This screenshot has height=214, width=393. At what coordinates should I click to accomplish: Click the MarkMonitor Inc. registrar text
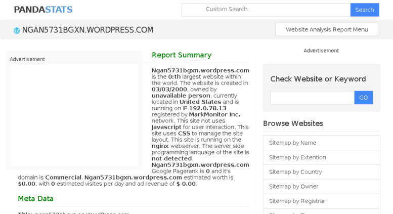click(214, 114)
